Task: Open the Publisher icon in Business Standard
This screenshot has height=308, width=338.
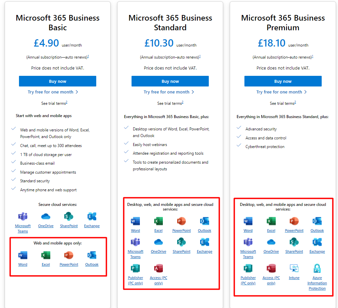Action: [x=136, y=268]
